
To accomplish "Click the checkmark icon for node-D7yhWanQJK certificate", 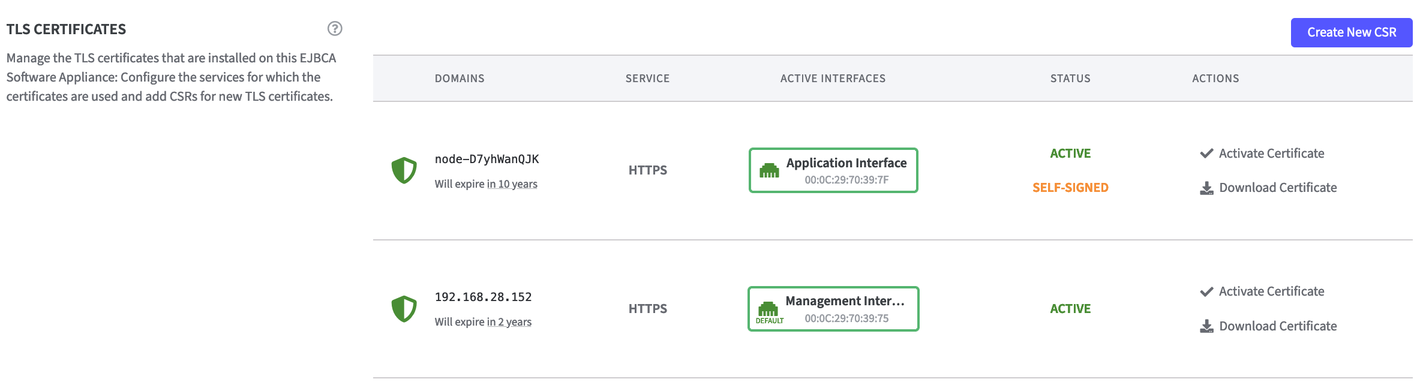I will [x=1206, y=154].
